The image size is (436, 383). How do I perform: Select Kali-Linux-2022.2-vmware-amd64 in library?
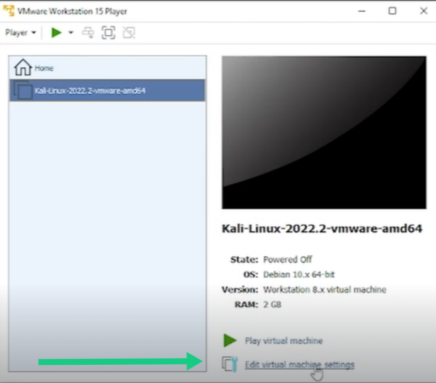coord(107,90)
